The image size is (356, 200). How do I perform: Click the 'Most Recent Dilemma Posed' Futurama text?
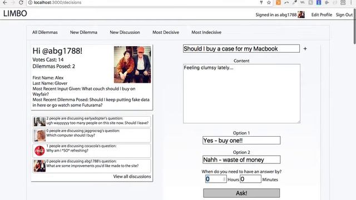coord(91,102)
